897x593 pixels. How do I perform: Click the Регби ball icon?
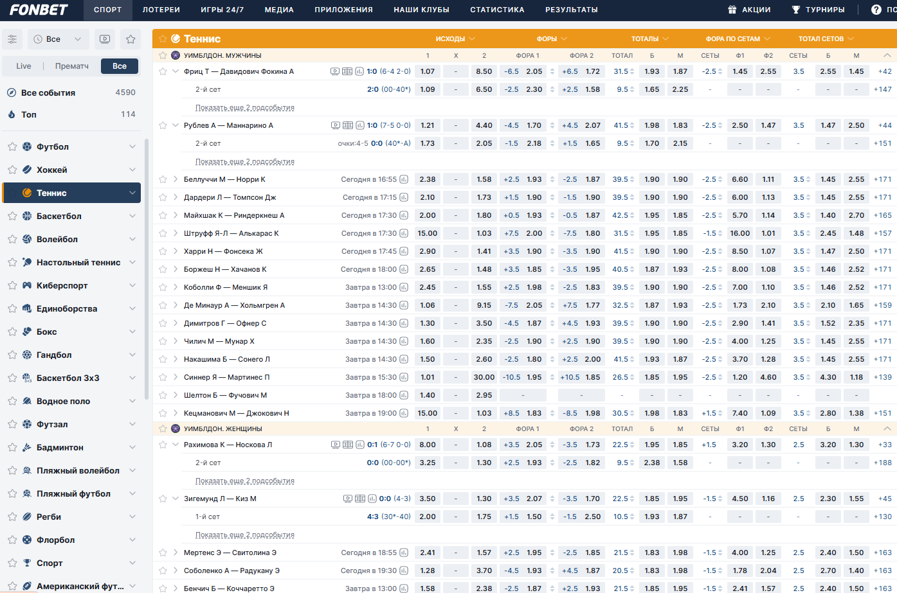coord(27,517)
